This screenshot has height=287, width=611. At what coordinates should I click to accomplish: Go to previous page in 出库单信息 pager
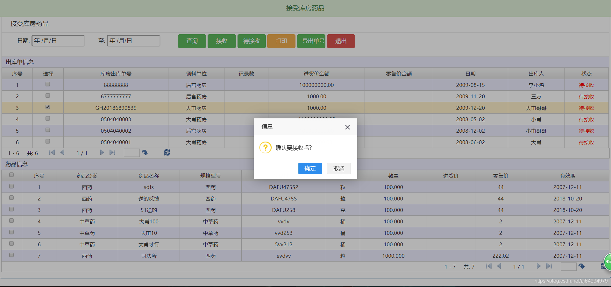tap(62, 153)
